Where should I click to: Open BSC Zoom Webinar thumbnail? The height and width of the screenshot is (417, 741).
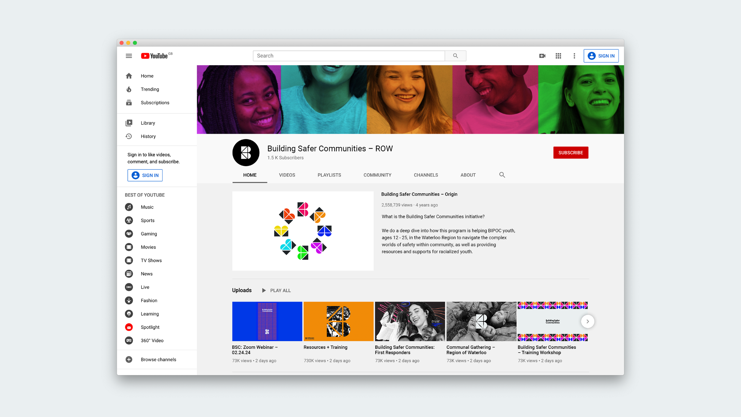coord(267,321)
